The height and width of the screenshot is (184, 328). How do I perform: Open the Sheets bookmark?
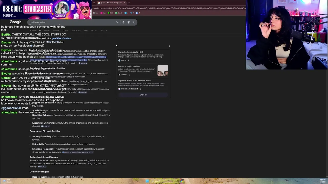[119, 13]
